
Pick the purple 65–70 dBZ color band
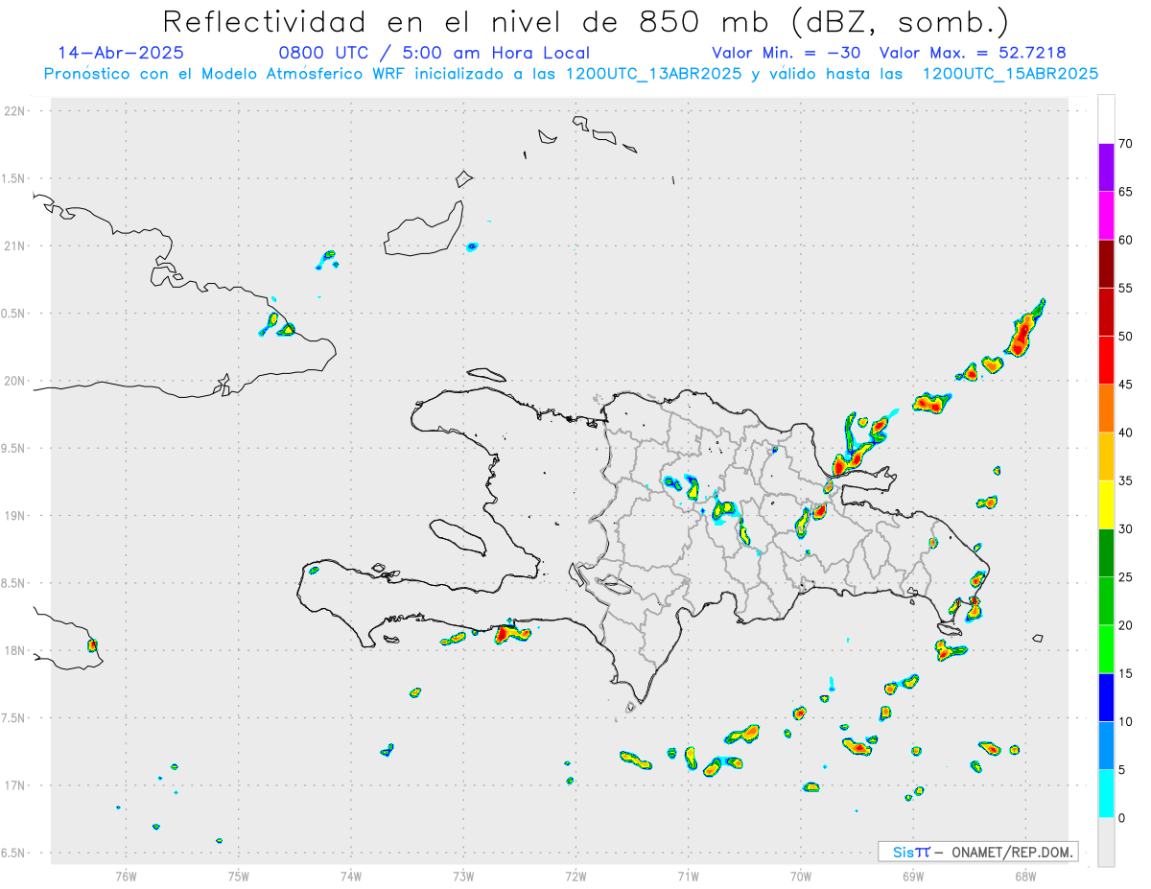click(1106, 168)
